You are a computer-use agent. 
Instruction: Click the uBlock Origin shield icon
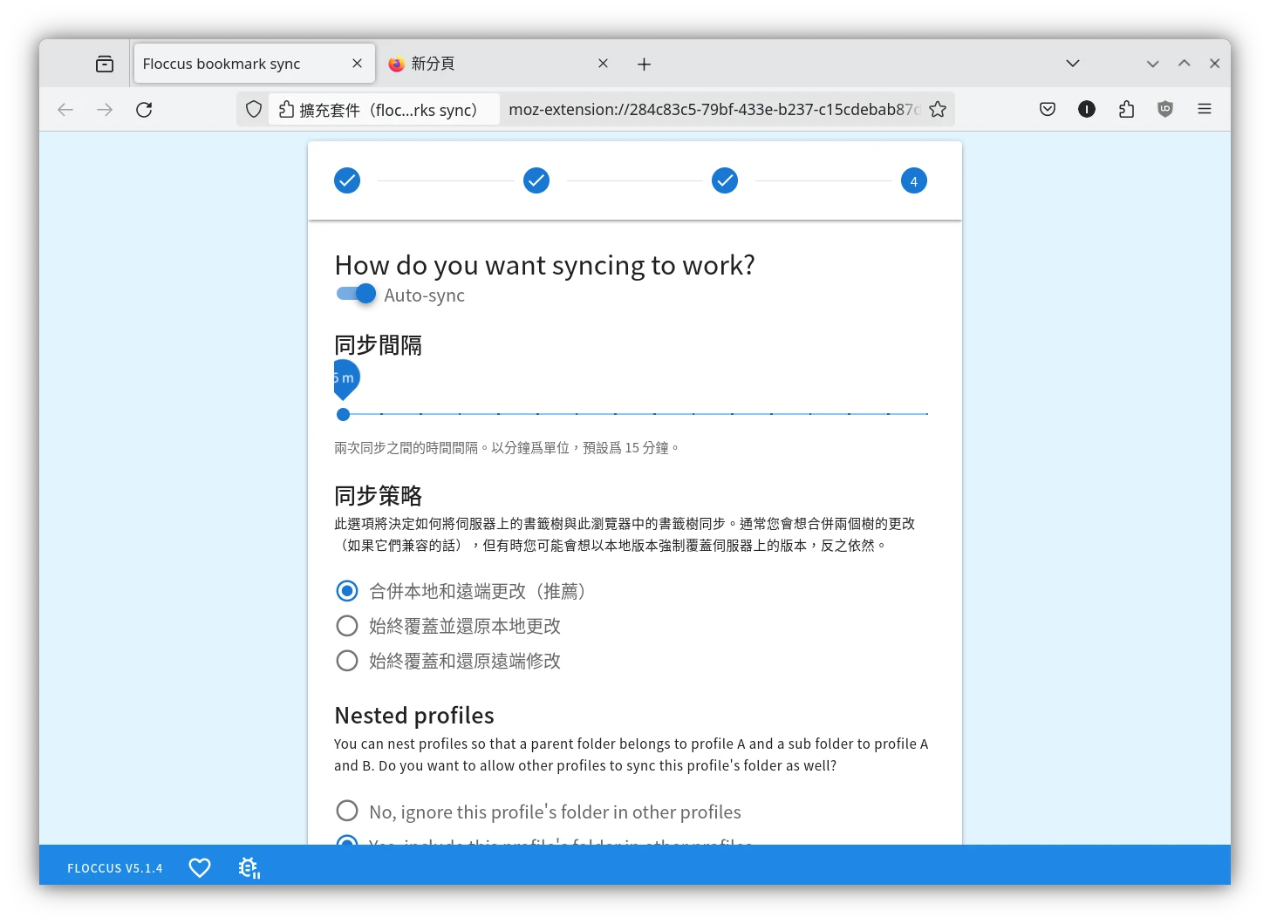coord(1165,109)
